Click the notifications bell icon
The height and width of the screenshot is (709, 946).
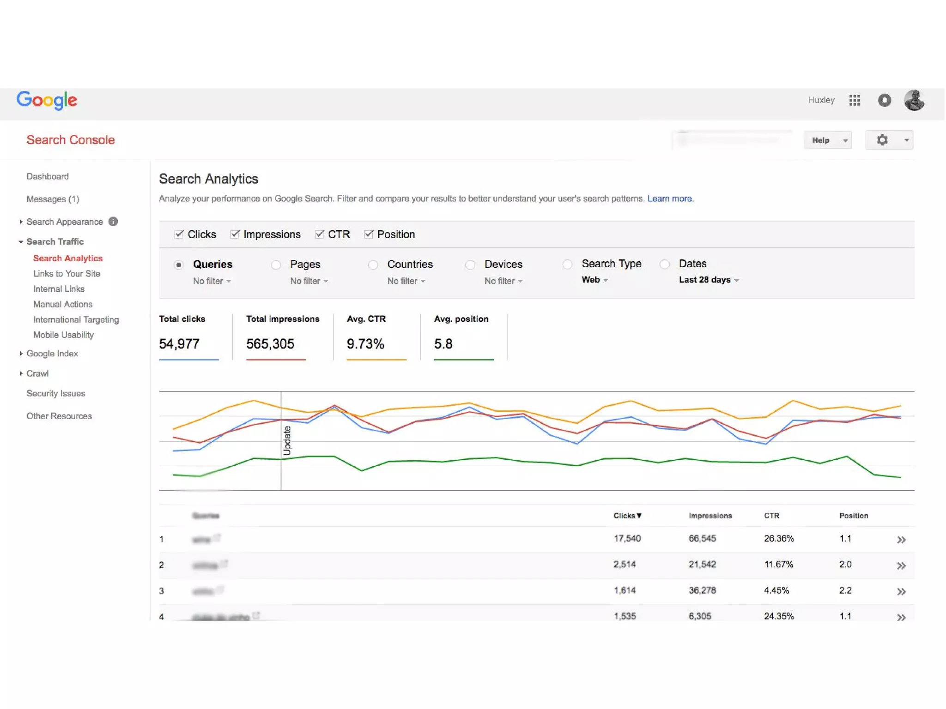pyautogui.click(x=884, y=100)
